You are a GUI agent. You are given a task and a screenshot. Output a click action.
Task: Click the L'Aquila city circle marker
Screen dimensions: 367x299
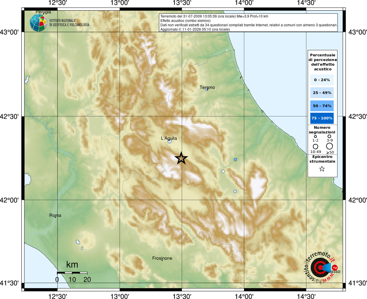pyautogui.click(x=169, y=141)
